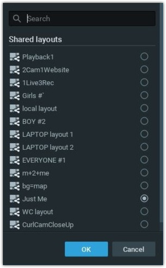
Task: Click the shared layout icon beside Playback1
Action: click(15, 57)
